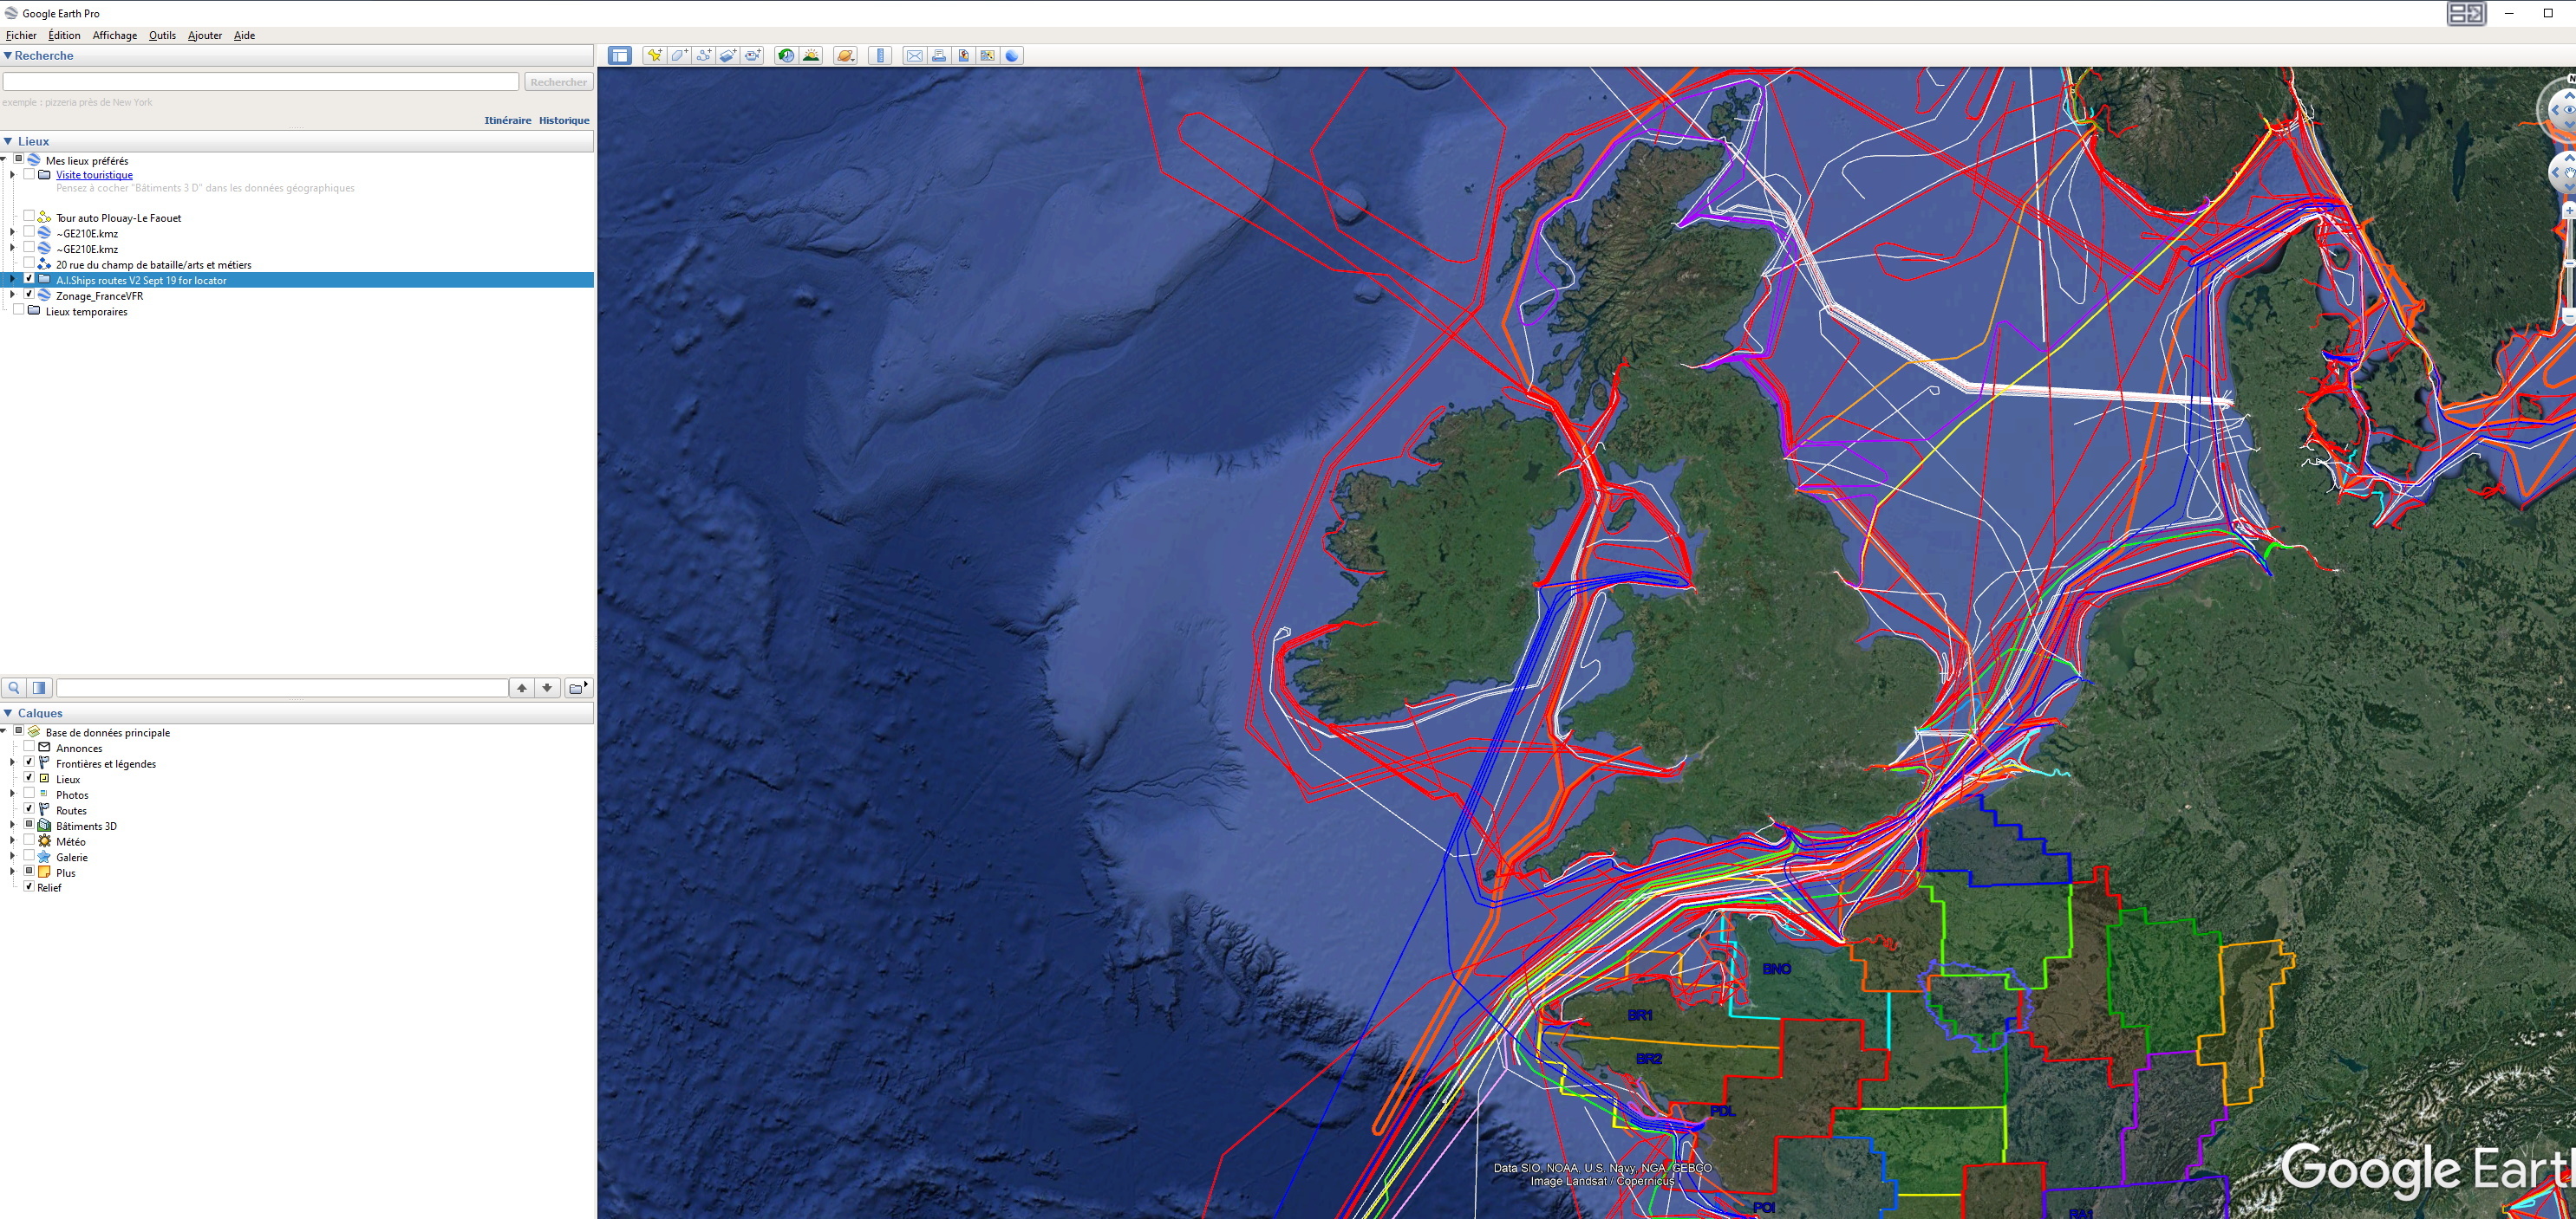This screenshot has width=2576, height=1219.
Task: Add an image overlay
Action: 728,56
